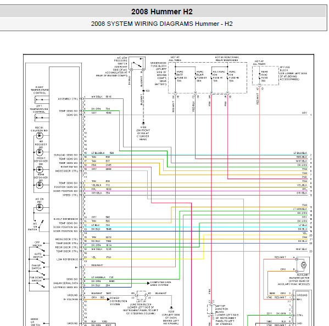This screenshot has width=329, height=326.
Task: Select the auxiliary blower motor symbol
Action: (303, 265)
